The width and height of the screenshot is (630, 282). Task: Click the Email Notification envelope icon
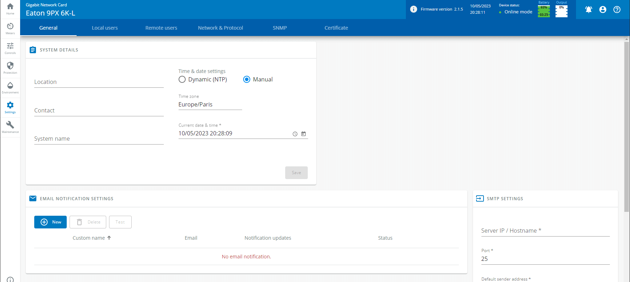tap(33, 198)
